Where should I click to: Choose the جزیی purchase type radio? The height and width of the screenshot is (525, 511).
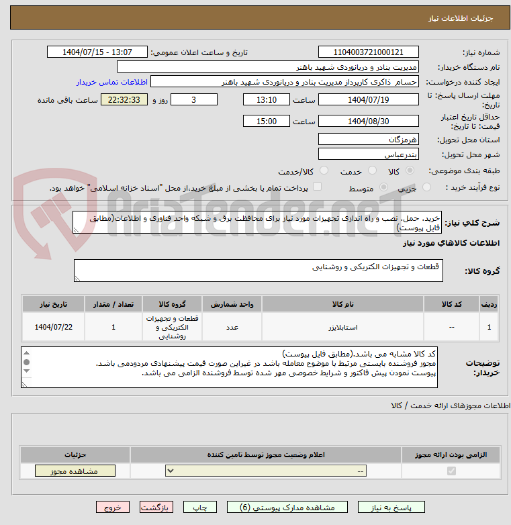[426, 187]
